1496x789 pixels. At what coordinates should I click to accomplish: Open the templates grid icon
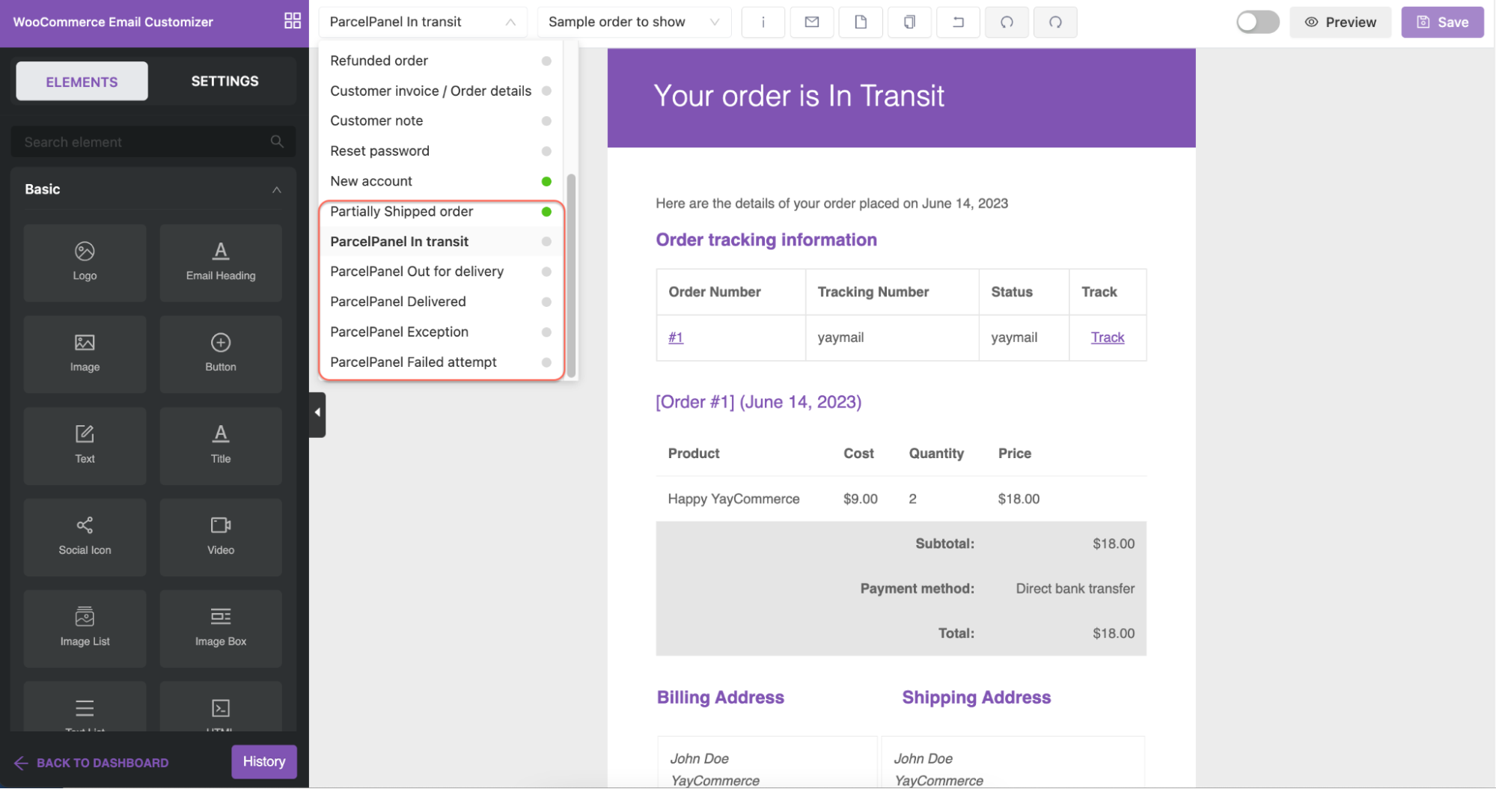tap(293, 21)
